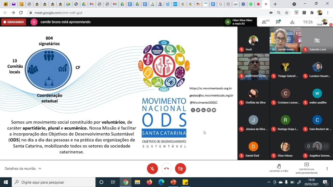The height and width of the screenshot is (187, 333).
Task: Show hidden system tray icons
Action: [x=269, y=182]
